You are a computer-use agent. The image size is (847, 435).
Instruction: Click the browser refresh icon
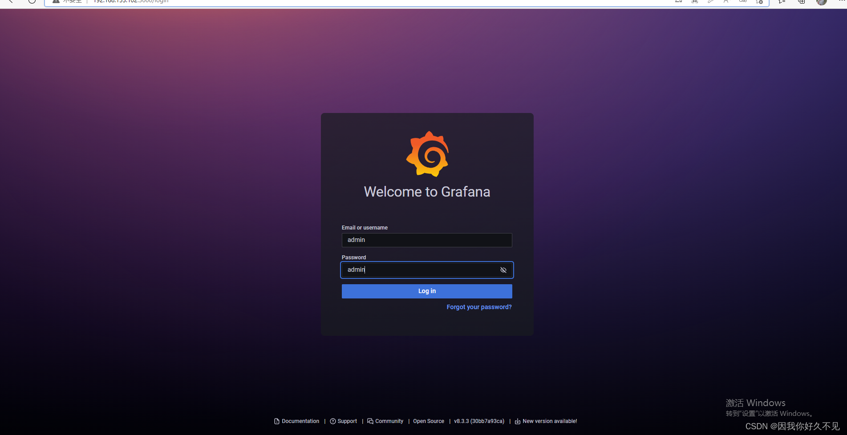click(32, 2)
